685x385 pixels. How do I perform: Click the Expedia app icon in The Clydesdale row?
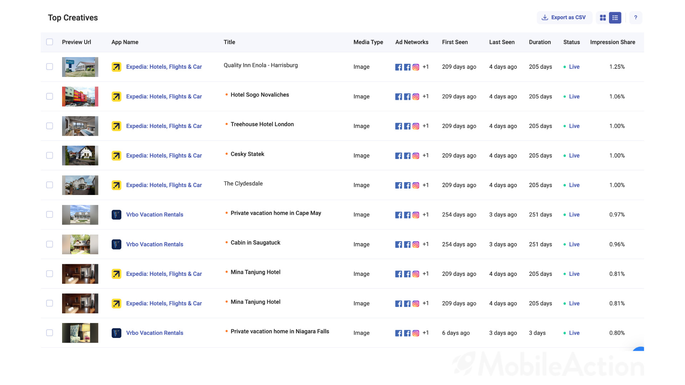(x=116, y=185)
